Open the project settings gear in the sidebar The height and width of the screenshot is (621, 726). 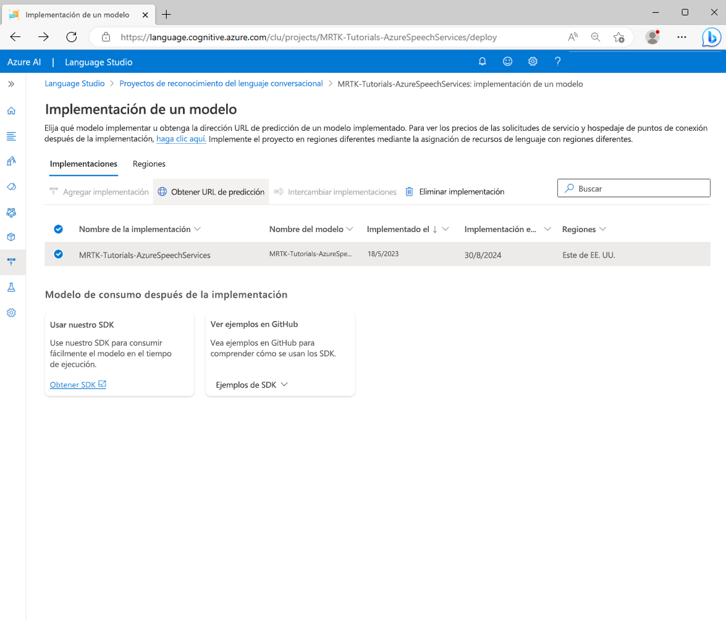point(11,313)
